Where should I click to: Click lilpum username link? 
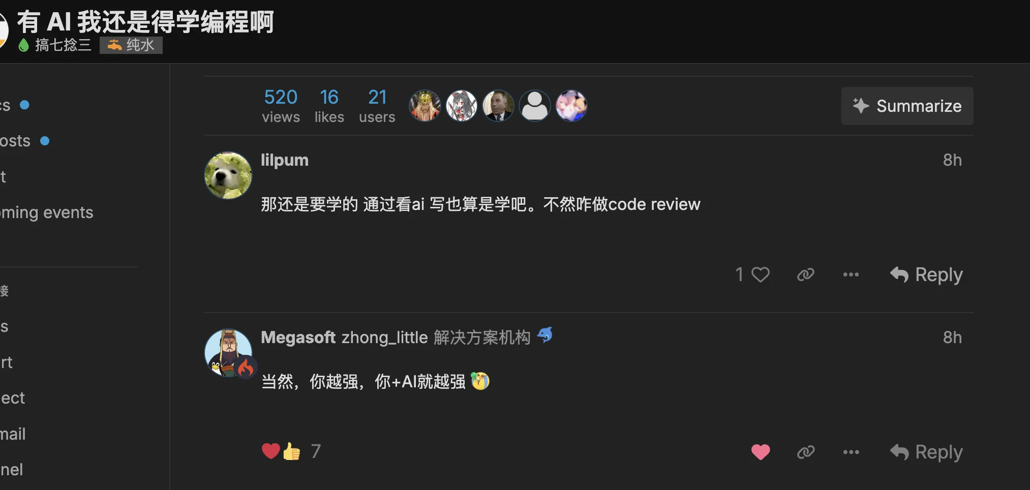click(x=284, y=160)
